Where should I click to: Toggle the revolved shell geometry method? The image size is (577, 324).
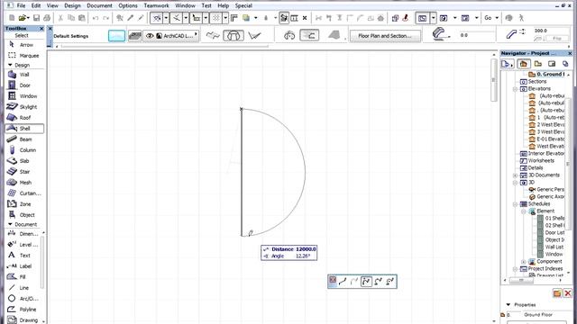tap(234, 36)
